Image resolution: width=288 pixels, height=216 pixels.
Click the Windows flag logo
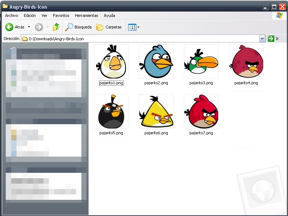click(x=279, y=15)
